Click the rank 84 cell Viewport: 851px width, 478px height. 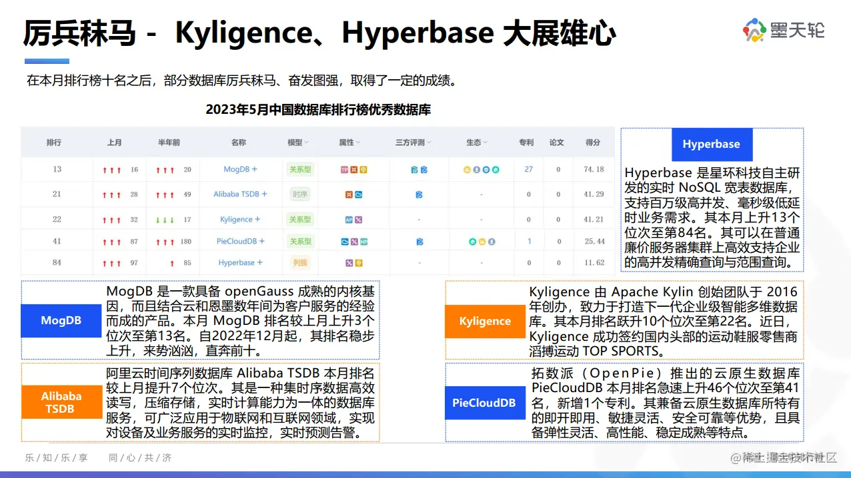57,262
